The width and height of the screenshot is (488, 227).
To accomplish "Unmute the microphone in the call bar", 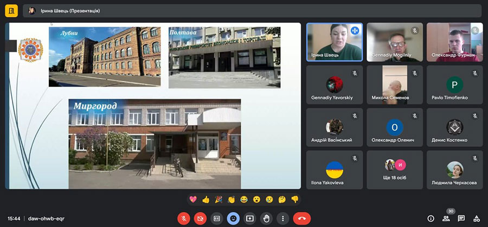I will pyautogui.click(x=184, y=218).
